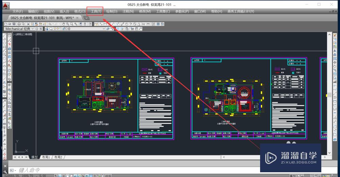The height and width of the screenshot is (177, 340).
Task: Click the command line wrench customize icon
Action: pyautogui.click(x=5, y=172)
